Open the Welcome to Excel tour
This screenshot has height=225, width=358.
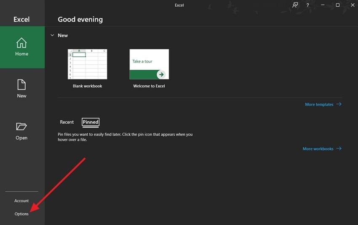coord(149,64)
